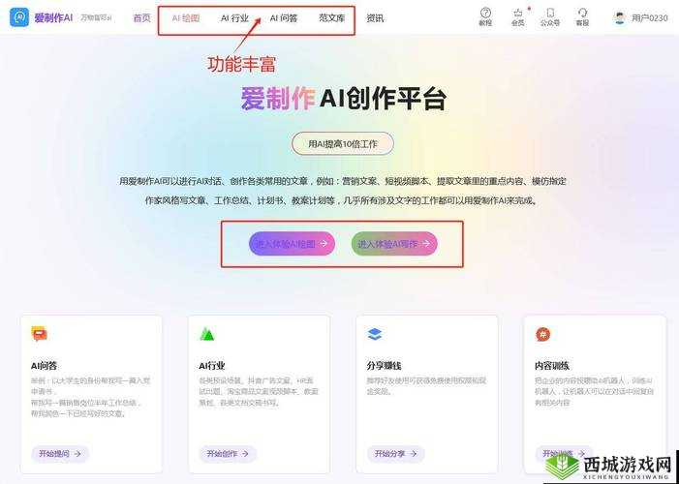Screen dimensions: 679x484
Task: Click the AI问答 card chat icon
Action: point(40,334)
